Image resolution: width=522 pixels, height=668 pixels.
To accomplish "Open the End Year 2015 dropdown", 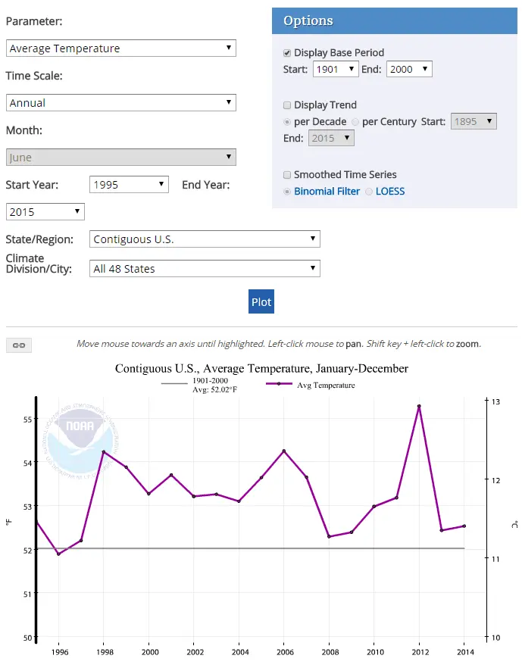I will [x=45, y=212].
